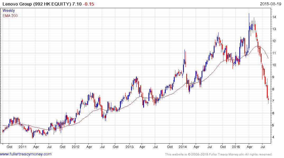The height and width of the screenshot is (158, 284).
Task: Click the 10 price axis label
Action: (274, 65)
